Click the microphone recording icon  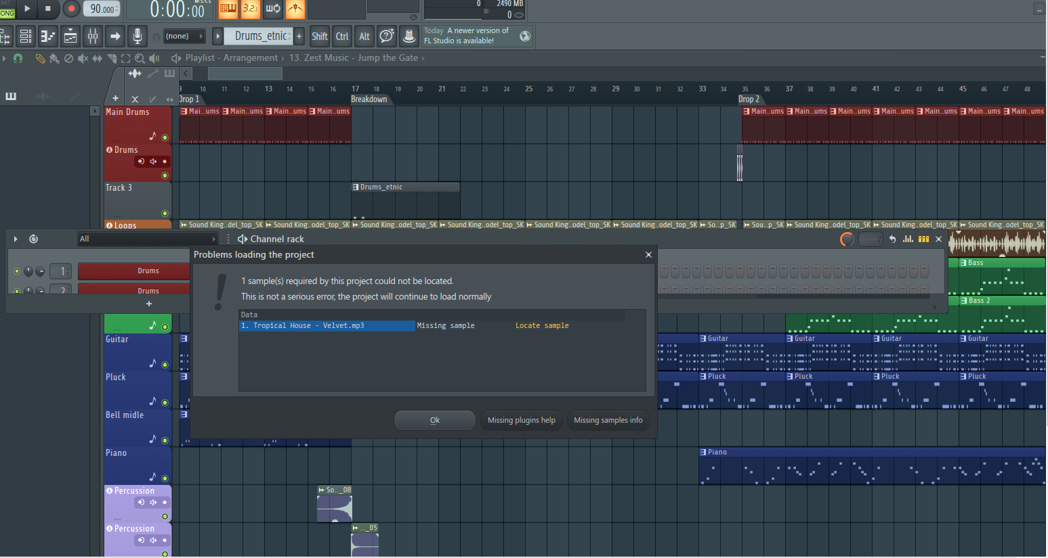coord(138,36)
